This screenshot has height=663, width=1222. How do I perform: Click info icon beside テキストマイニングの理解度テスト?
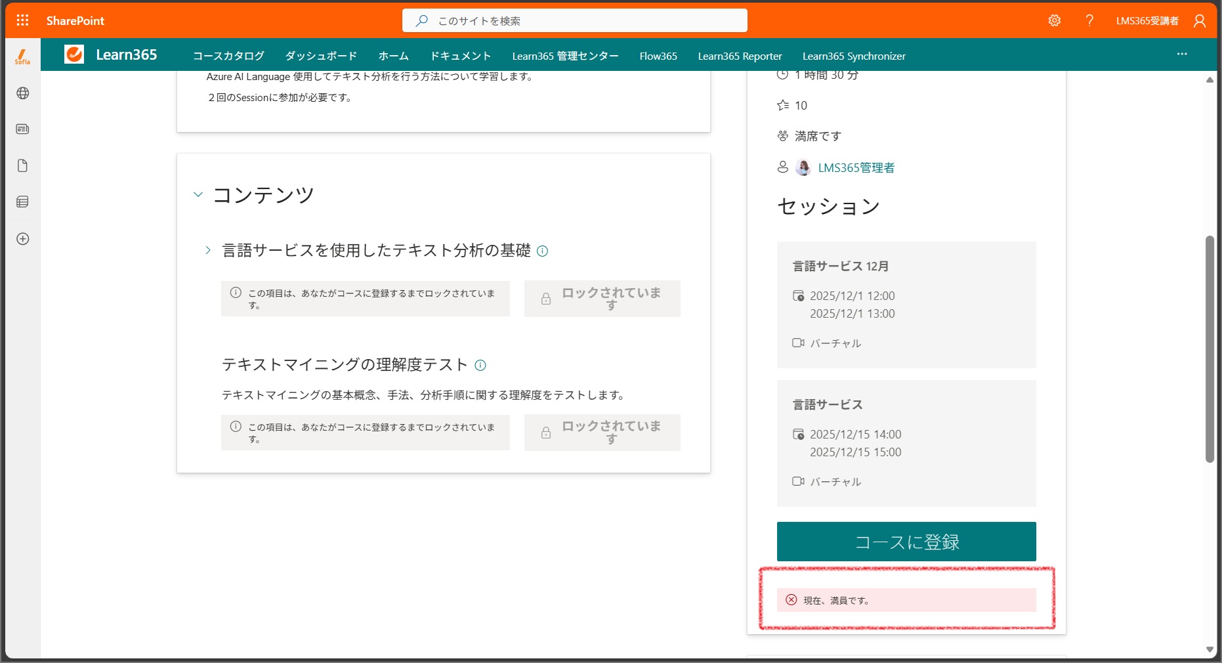click(480, 365)
